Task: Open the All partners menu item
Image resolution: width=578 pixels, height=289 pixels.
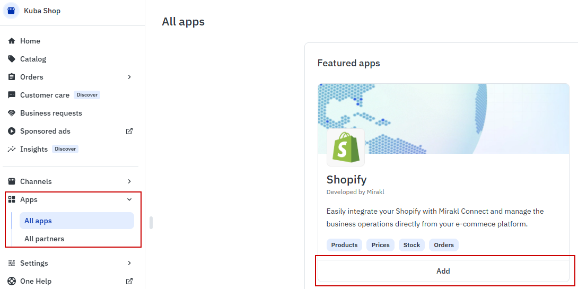Action: click(x=44, y=239)
